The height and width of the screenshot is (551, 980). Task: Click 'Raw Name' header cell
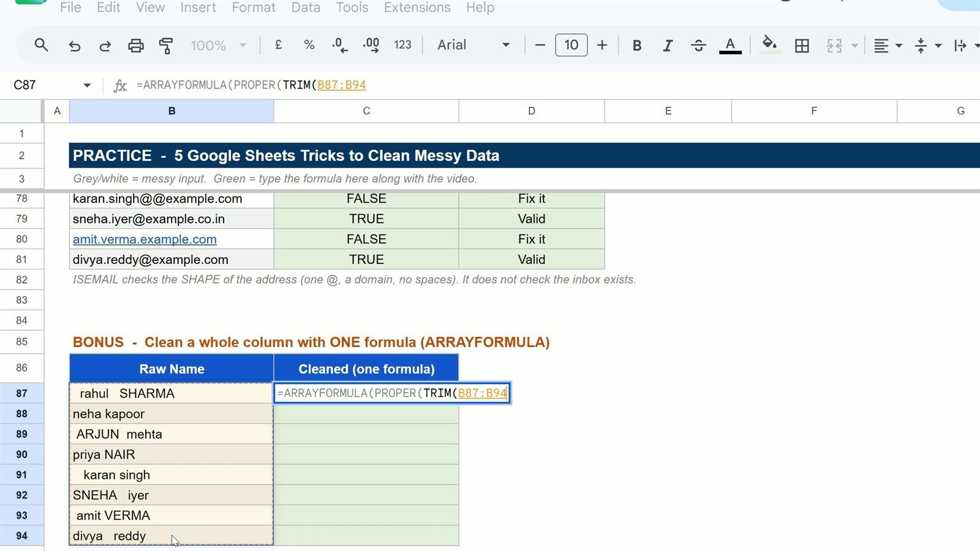tap(171, 369)
